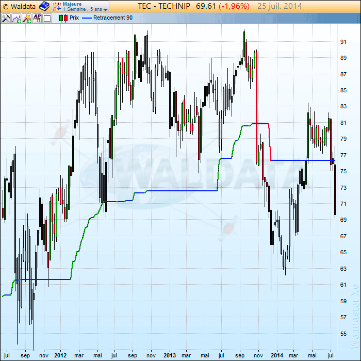Click the 69.61 last price value
Screen dimensions: 361x361
coord(206,6)
